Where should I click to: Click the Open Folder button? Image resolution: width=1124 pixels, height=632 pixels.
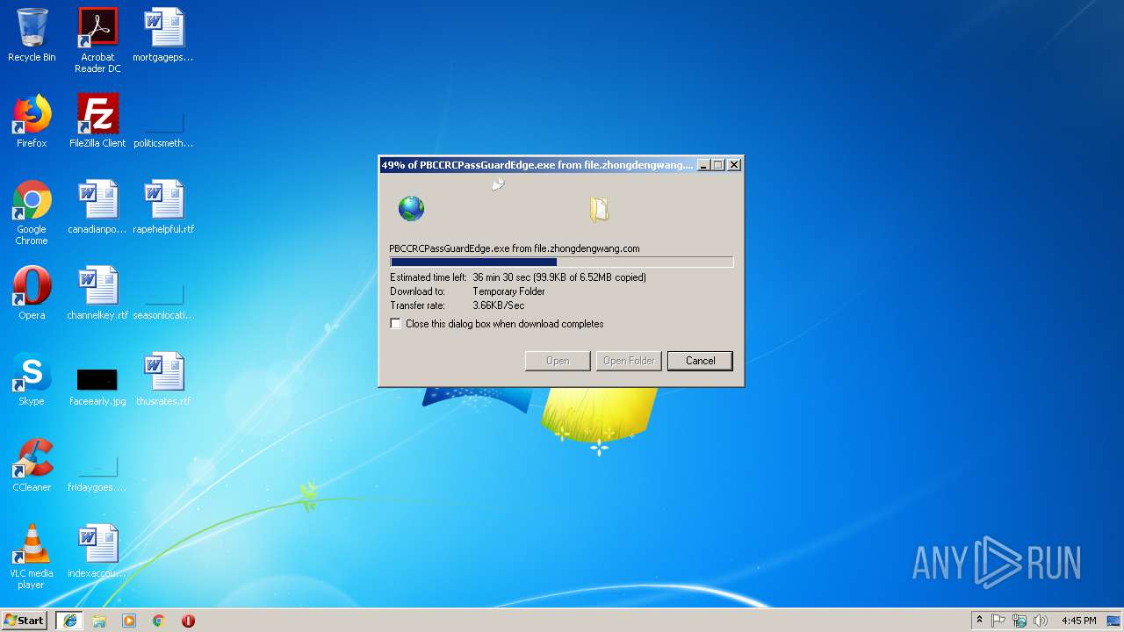click(x=629, y=361)
